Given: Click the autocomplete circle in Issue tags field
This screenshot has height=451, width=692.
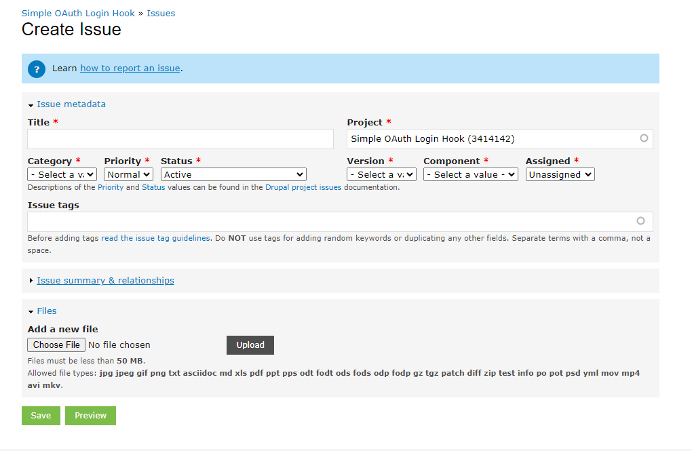Looking at the screenshot, I should [640, 221].
